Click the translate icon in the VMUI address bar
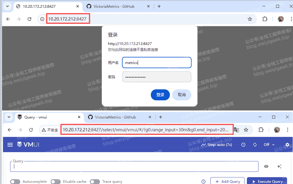 236,130
